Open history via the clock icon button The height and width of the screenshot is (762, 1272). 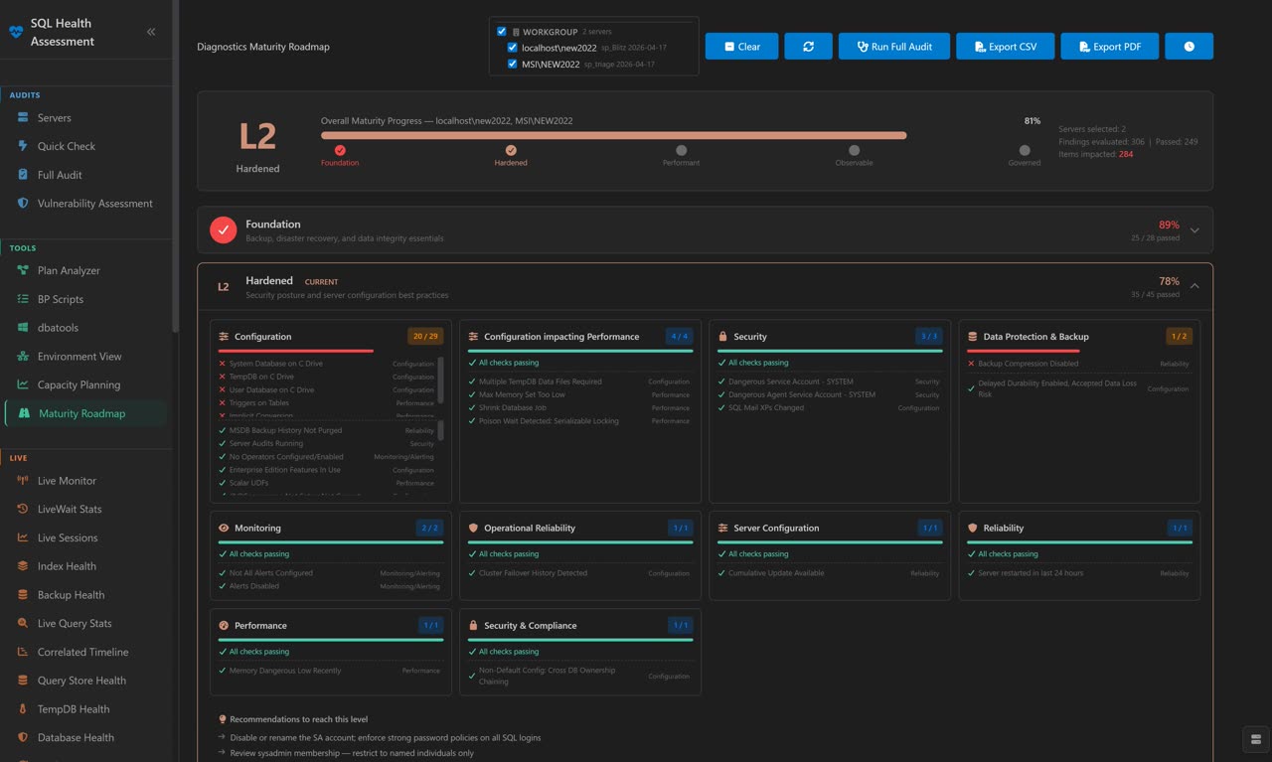pyautogui.click(x=1189, y=46)
